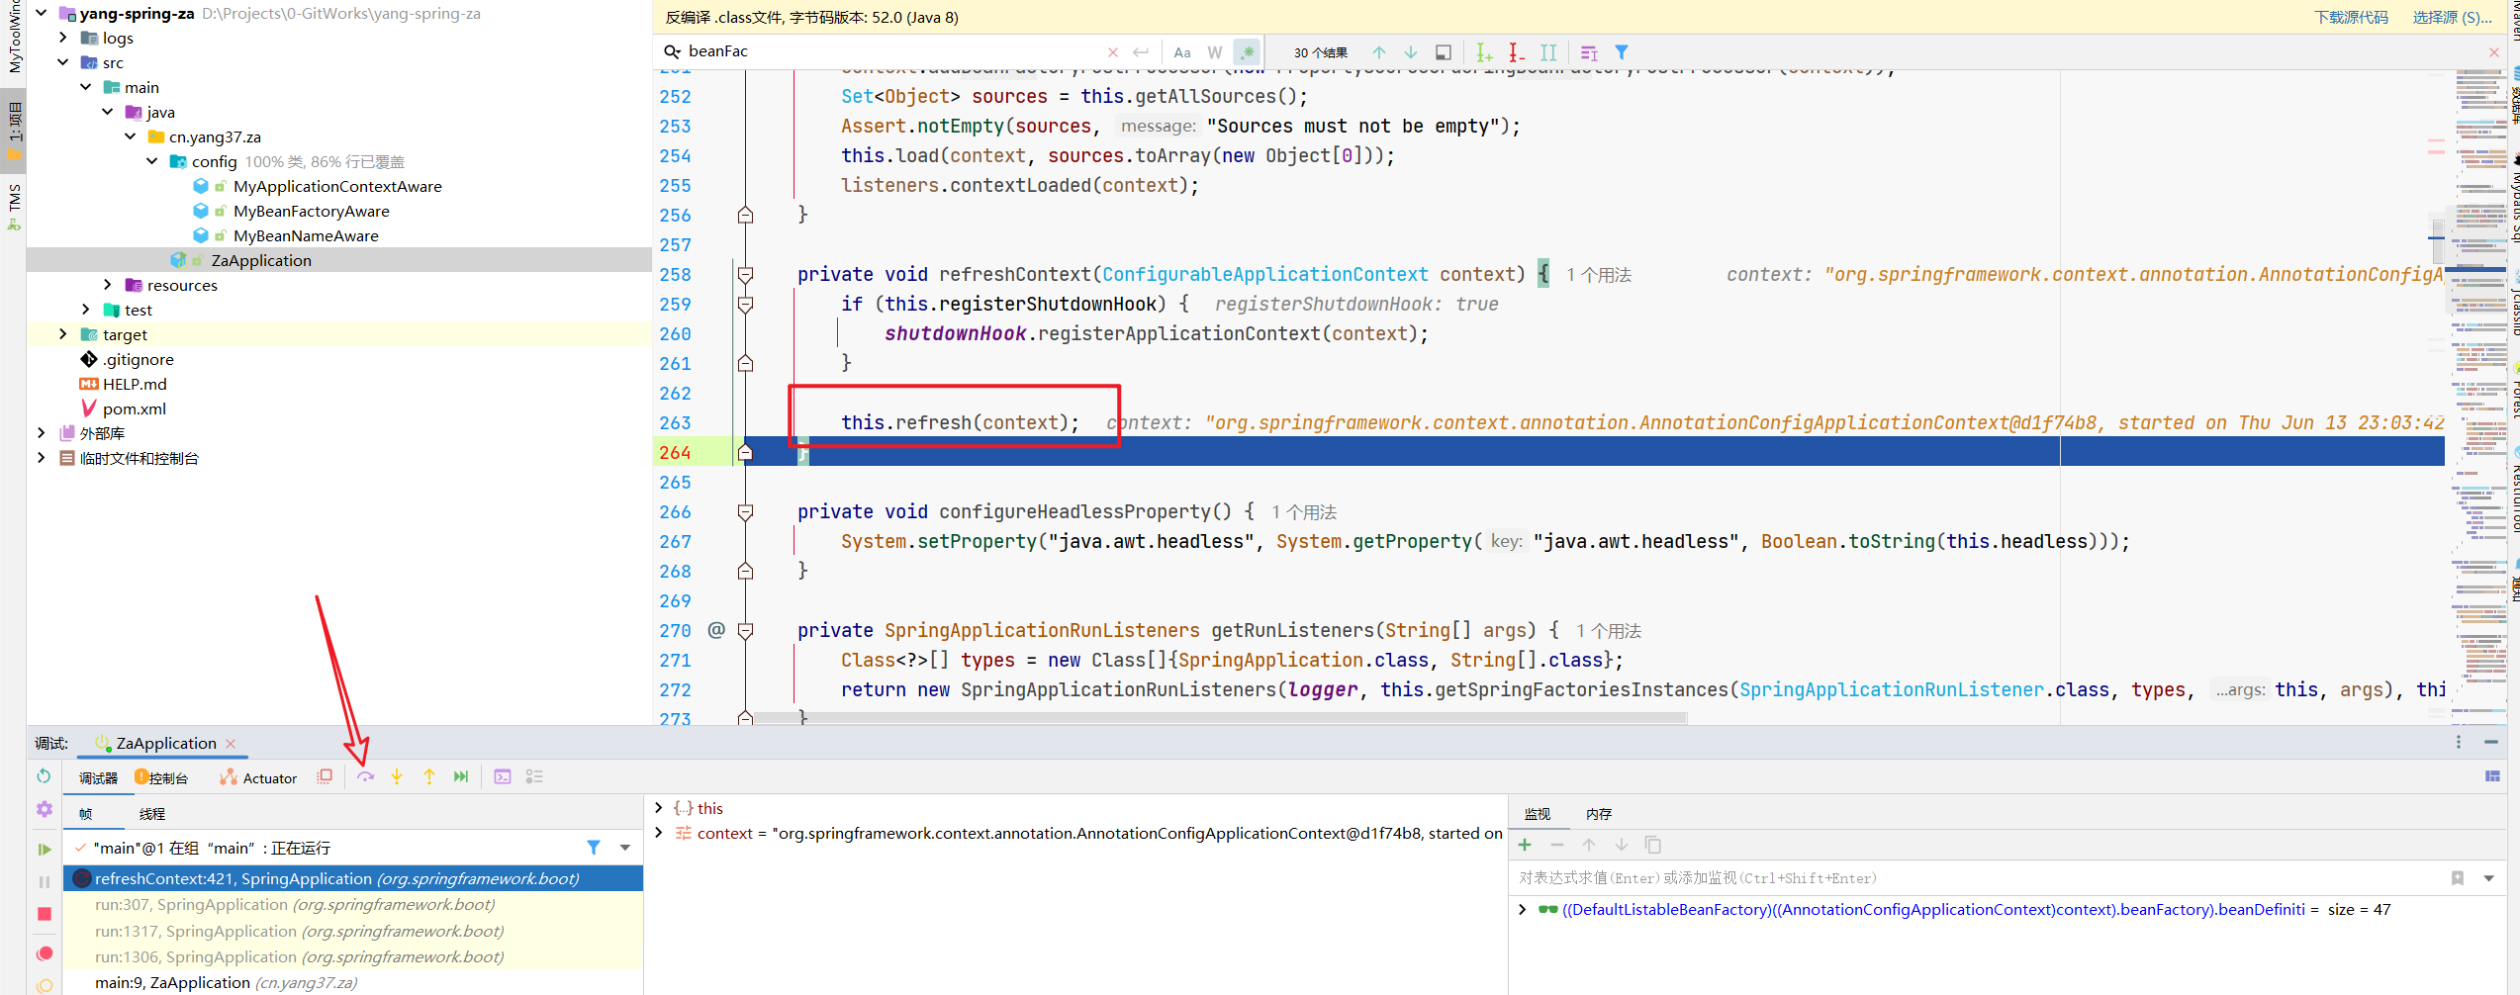Resume the program with the green play icon
2520x995 pixels.
click(44, 850)
